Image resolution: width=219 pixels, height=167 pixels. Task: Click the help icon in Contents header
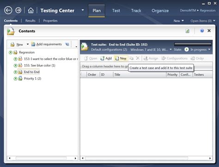click(x=202, y=31)
